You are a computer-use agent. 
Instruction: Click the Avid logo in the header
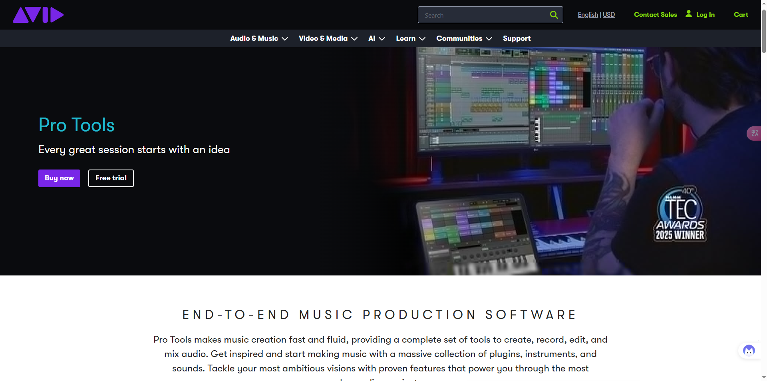(x=38, y=15)
